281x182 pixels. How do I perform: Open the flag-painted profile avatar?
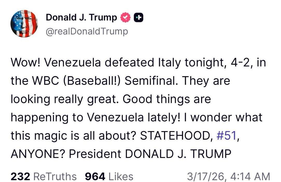point(24,24)
